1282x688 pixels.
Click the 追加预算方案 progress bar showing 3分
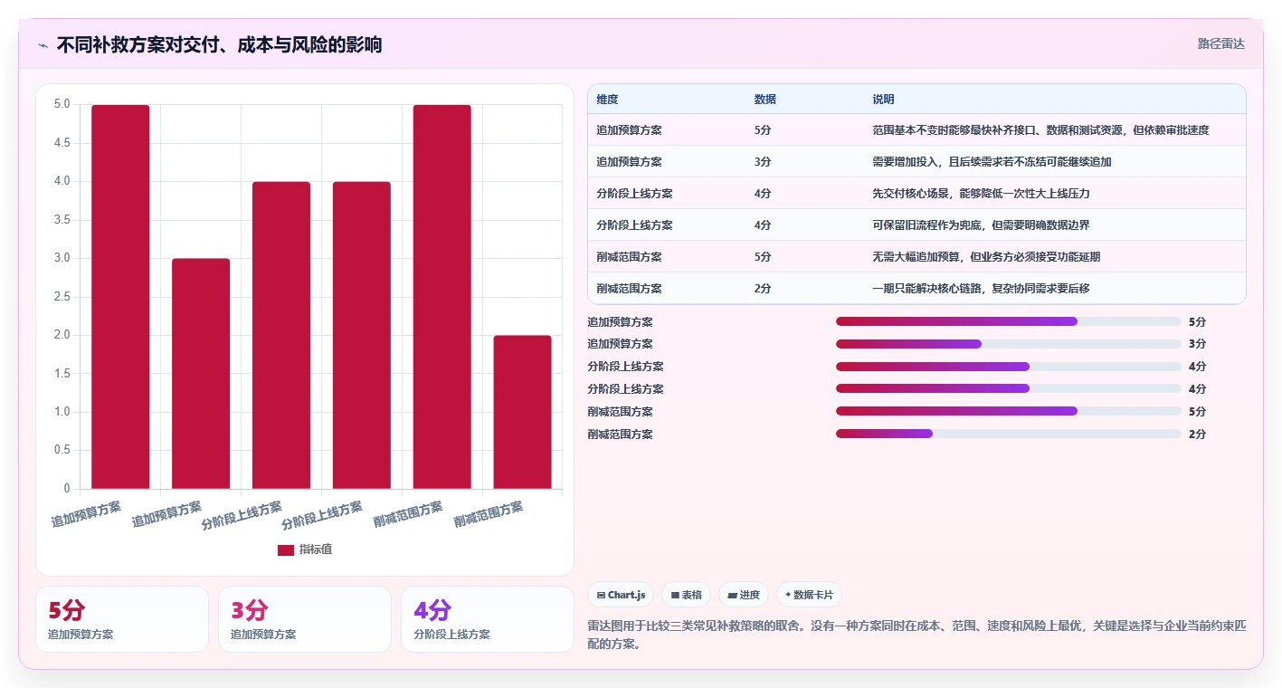[1009, 344]
